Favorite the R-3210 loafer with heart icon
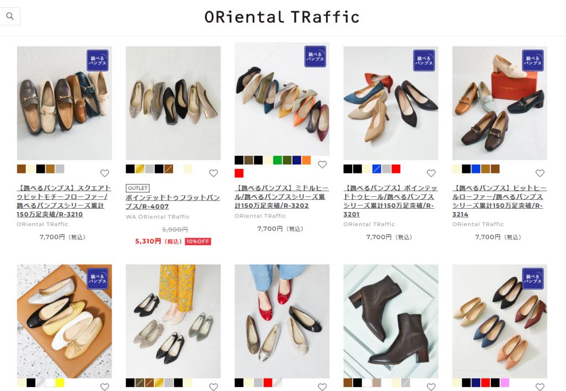This screenshot has height=391, width=566. (x=104, y=173)
